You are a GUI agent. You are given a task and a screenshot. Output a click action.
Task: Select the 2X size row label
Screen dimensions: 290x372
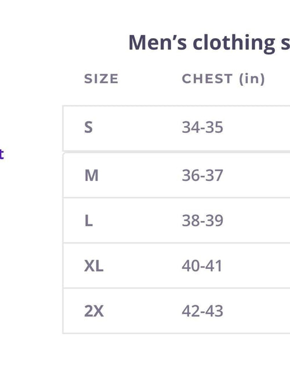(x=94, y=311)
